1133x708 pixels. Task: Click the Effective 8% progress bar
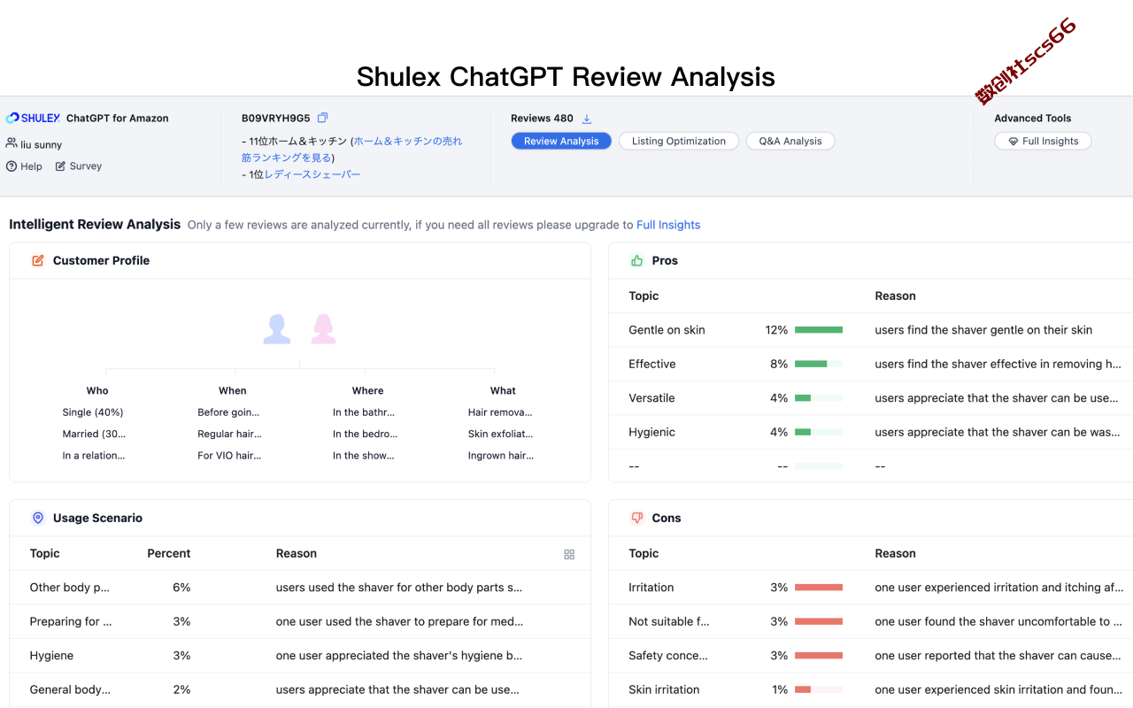(x=819, y=364)
